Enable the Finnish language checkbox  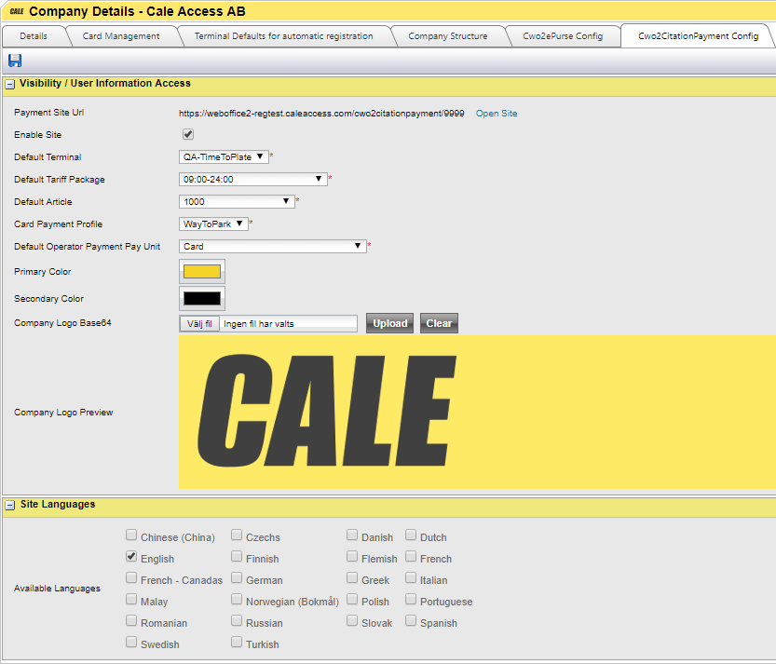pos(237,556)
